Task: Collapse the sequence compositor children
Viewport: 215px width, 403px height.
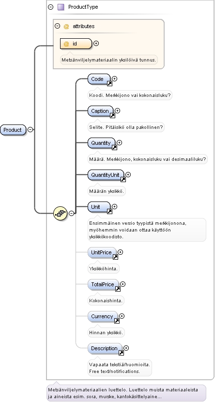Action: [x=71, y=213]
